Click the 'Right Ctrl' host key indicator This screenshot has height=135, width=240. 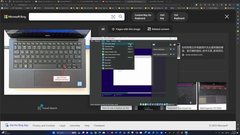pyautogui.click(x=171, y=105)
